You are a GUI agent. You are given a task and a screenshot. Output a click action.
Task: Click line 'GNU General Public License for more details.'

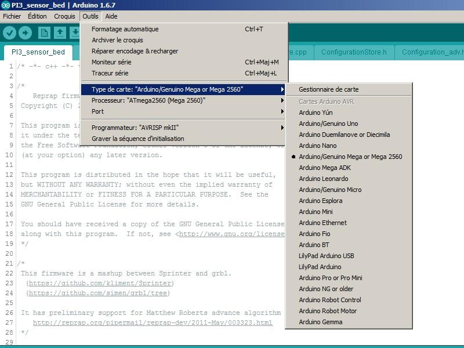tap(110, 205)
